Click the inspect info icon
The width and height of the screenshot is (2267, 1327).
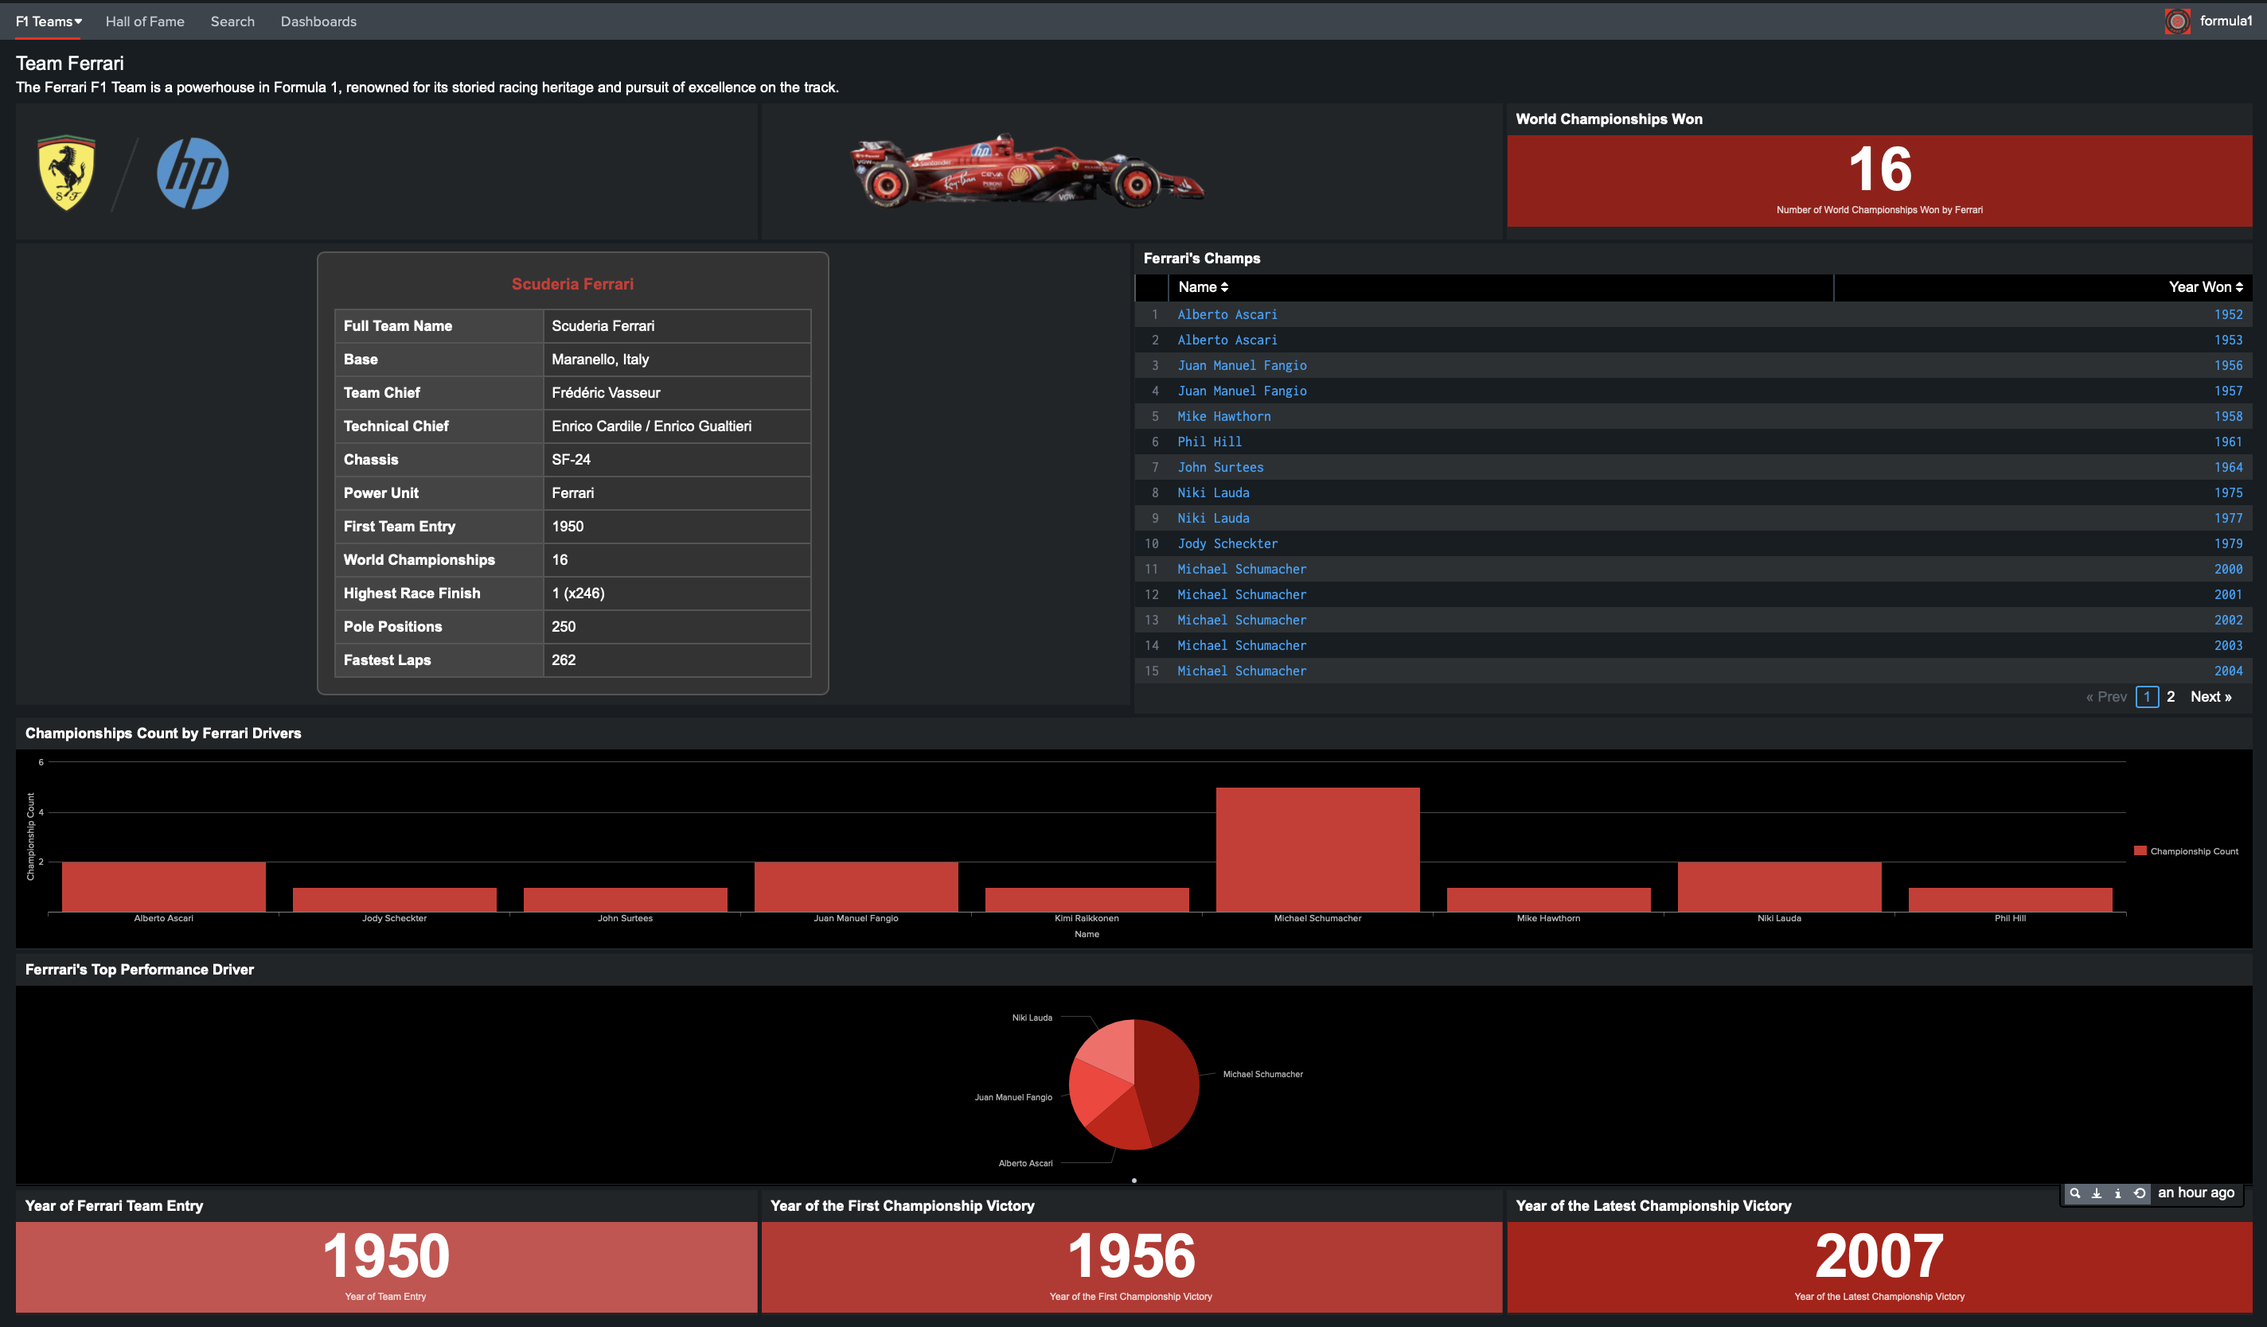(2117, 1193)
